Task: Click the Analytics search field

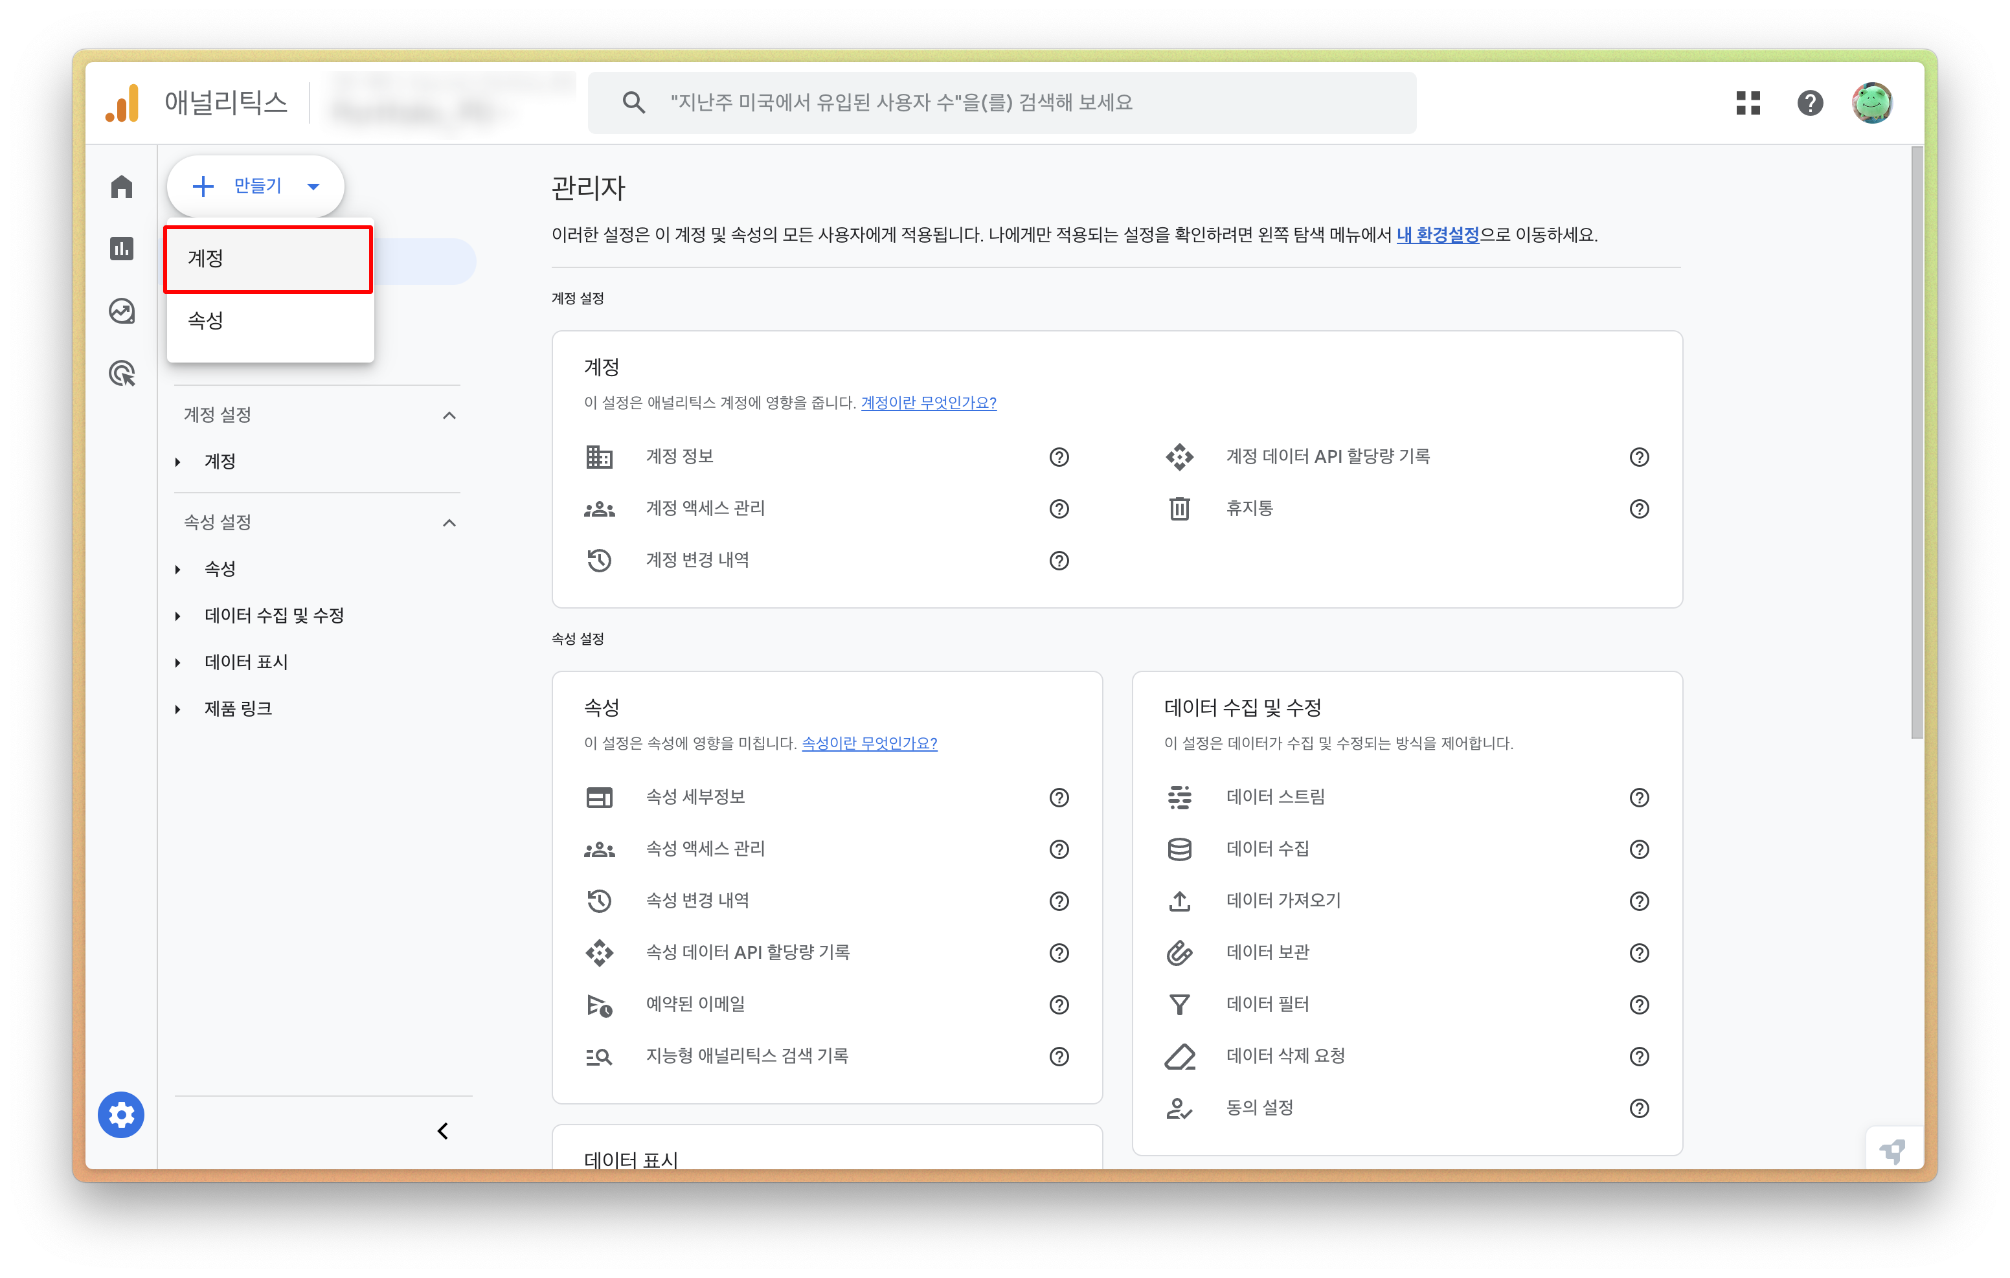Action: click(x=1002, y=103)
